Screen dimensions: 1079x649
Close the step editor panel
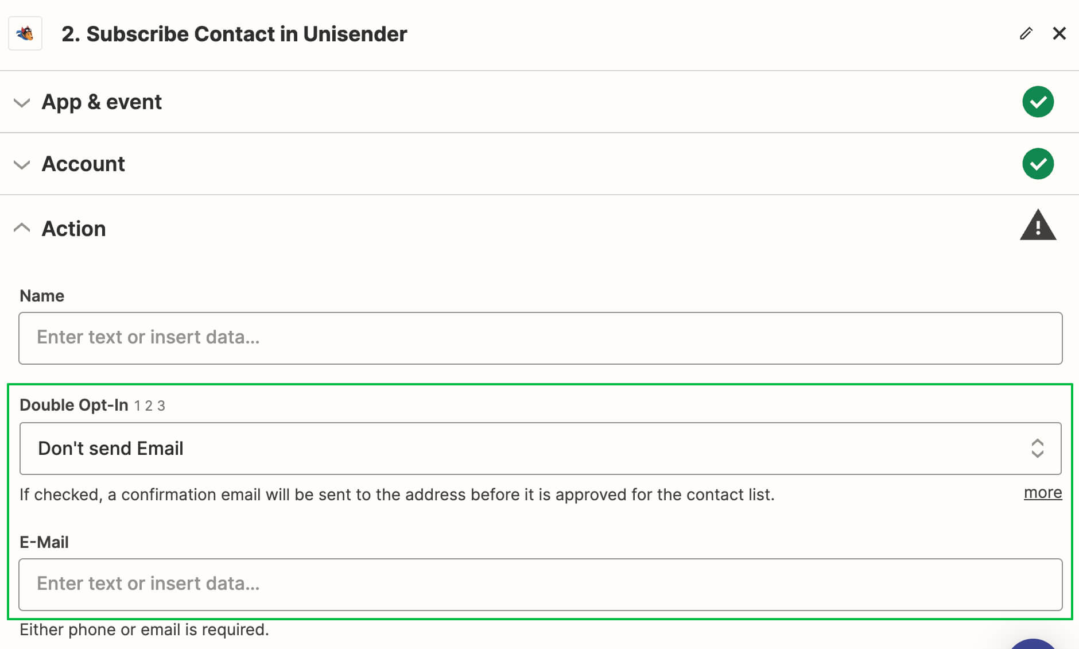tap(1059, 33)
